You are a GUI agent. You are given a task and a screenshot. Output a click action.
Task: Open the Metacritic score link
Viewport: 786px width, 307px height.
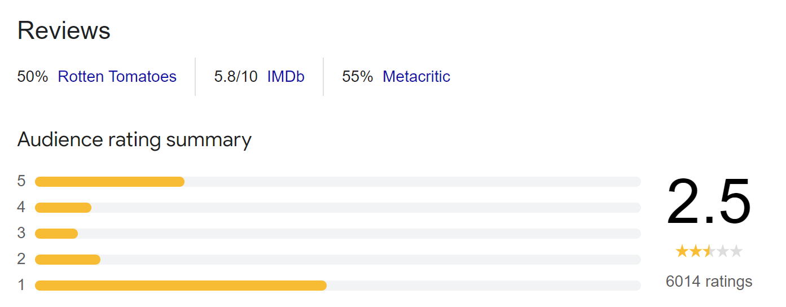pyautogui.click(x=416, y=77)
